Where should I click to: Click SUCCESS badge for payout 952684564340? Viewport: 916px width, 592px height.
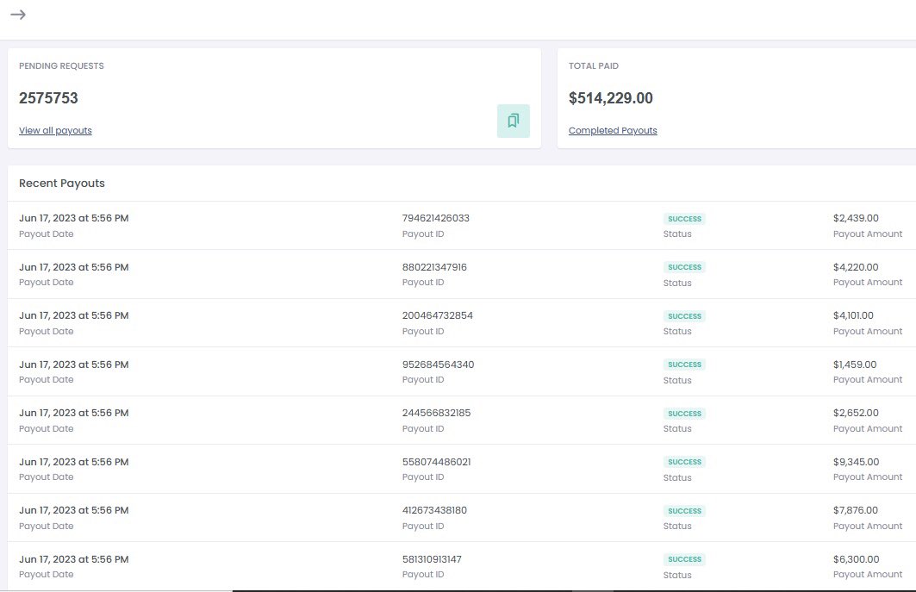click(685, 365)
